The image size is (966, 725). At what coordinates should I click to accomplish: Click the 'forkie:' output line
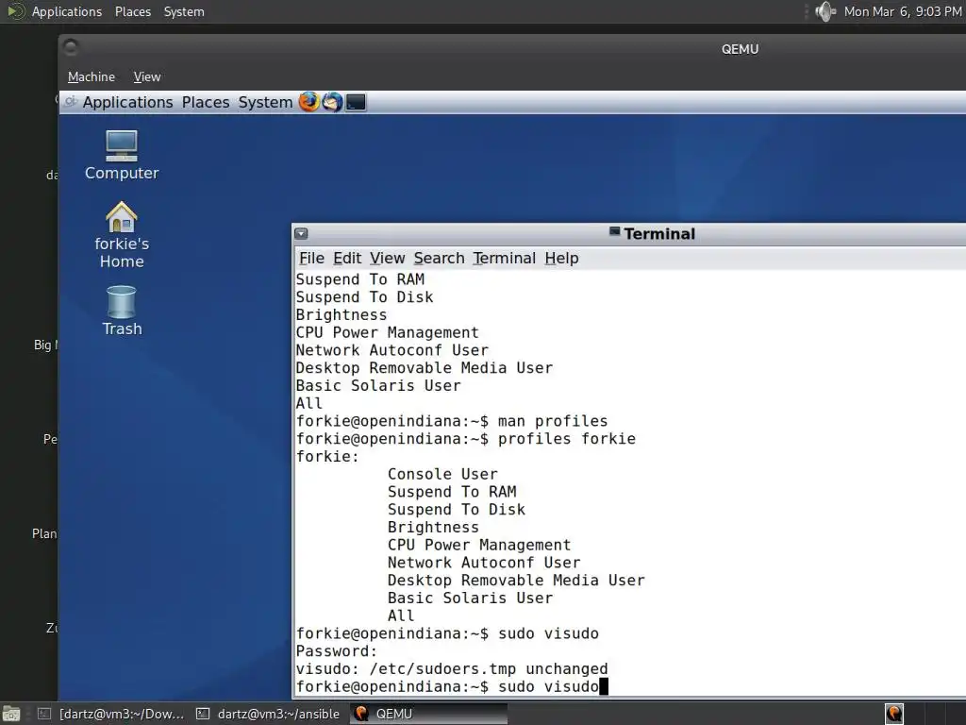(x=327, y=457)
